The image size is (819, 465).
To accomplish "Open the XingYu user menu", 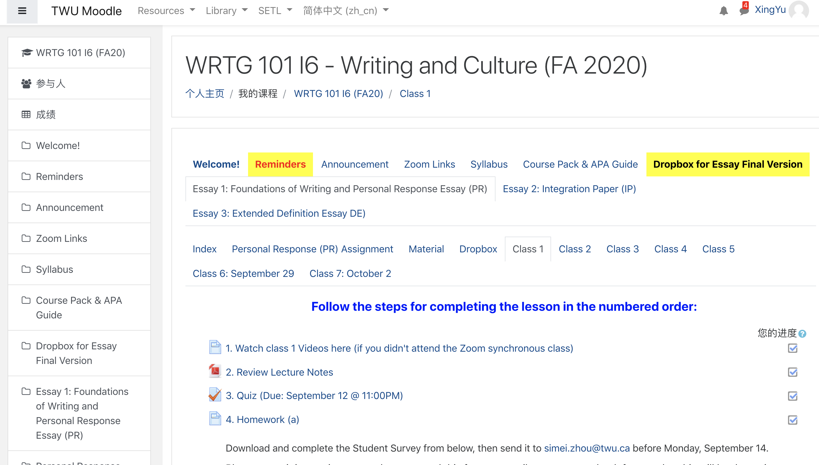I will point(770,10).
